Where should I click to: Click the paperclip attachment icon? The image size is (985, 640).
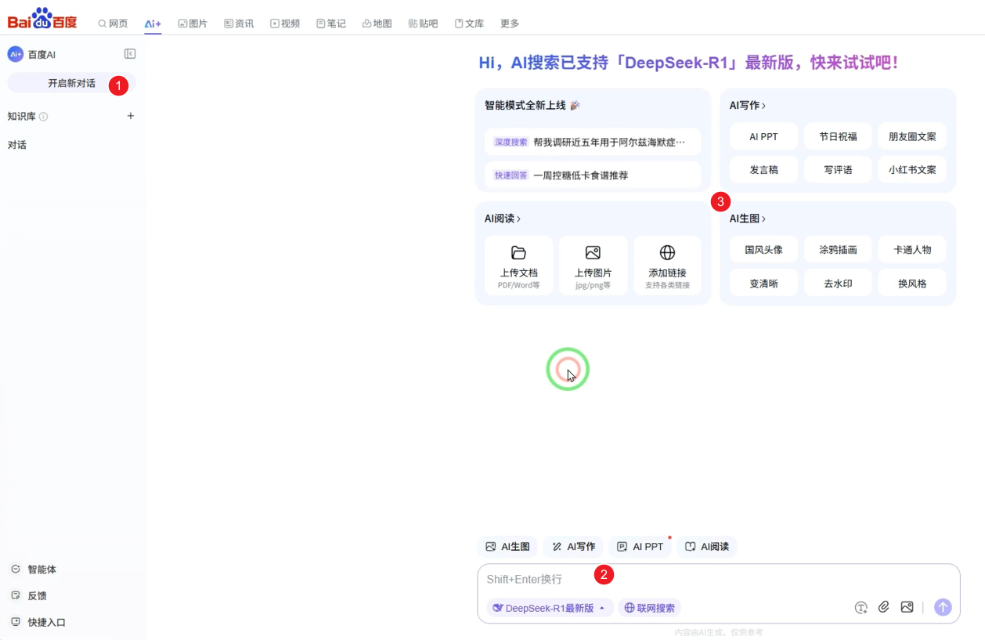point(884,607)
